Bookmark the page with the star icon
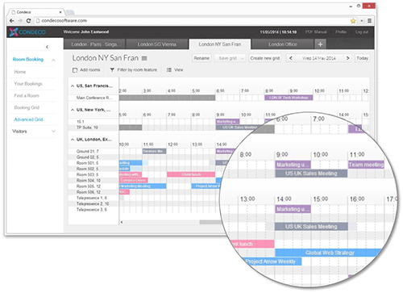This screenshot has width=403, height=293. (x=353, y=21)
